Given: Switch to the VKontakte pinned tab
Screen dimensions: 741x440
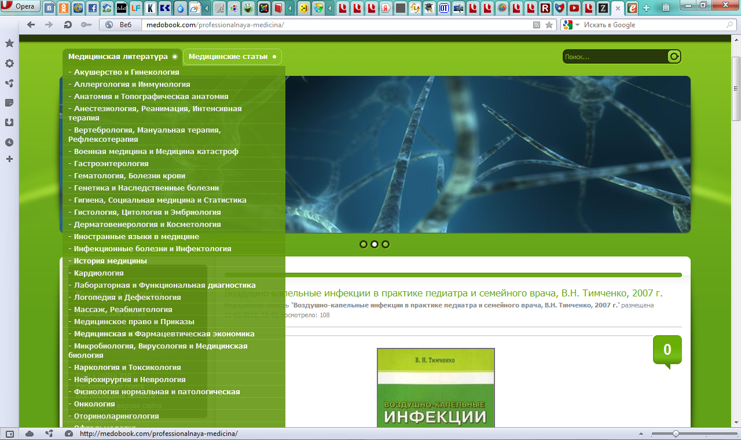Looking at the screenshot, I should tap(50, 8).
